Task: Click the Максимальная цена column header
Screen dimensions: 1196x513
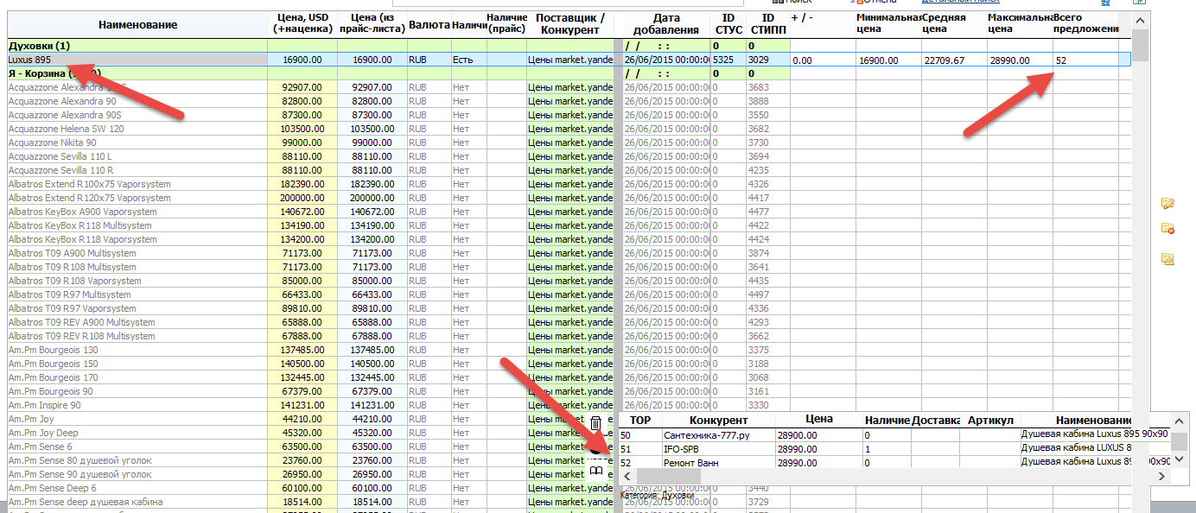Action: (x=1020, y=25)
